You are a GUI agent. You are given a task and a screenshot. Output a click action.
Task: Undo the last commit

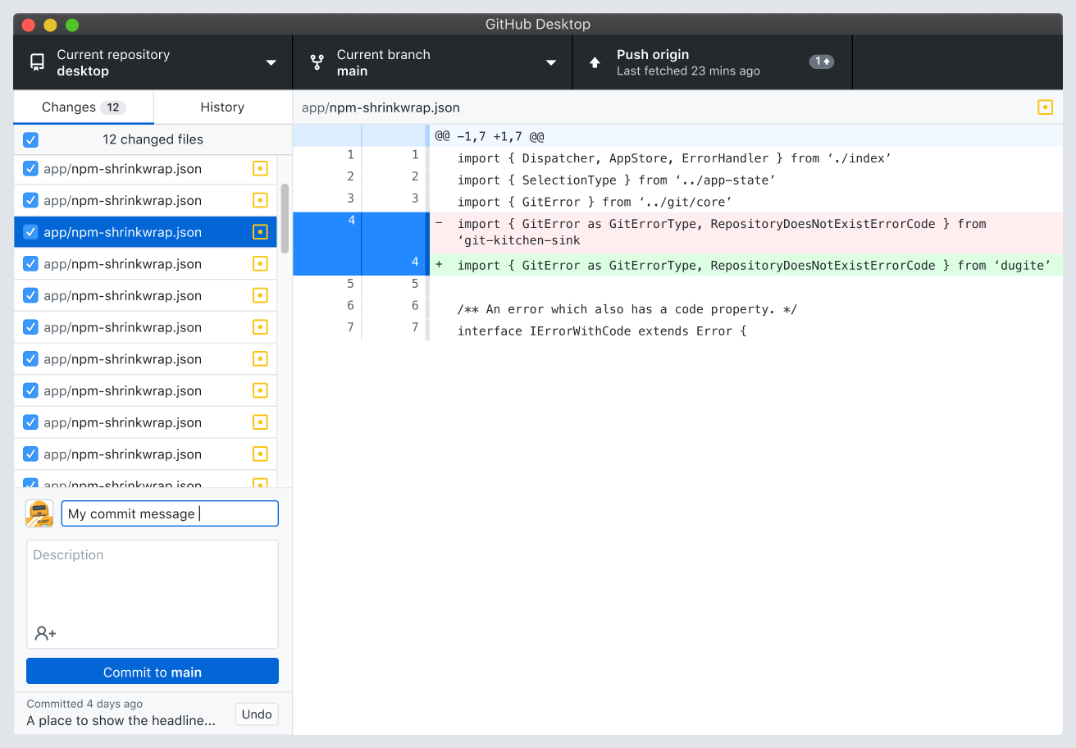point(257,714)
